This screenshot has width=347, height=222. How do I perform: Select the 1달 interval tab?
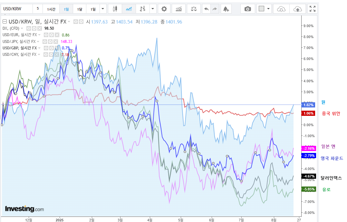click(x=79, y=9)
